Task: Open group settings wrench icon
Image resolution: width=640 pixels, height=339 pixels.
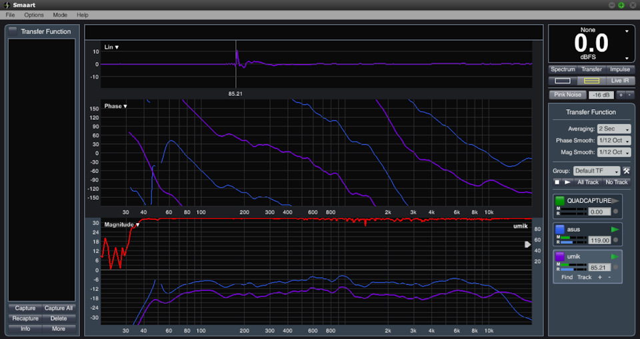Action: pyautogui.click(x=626, y=170)
